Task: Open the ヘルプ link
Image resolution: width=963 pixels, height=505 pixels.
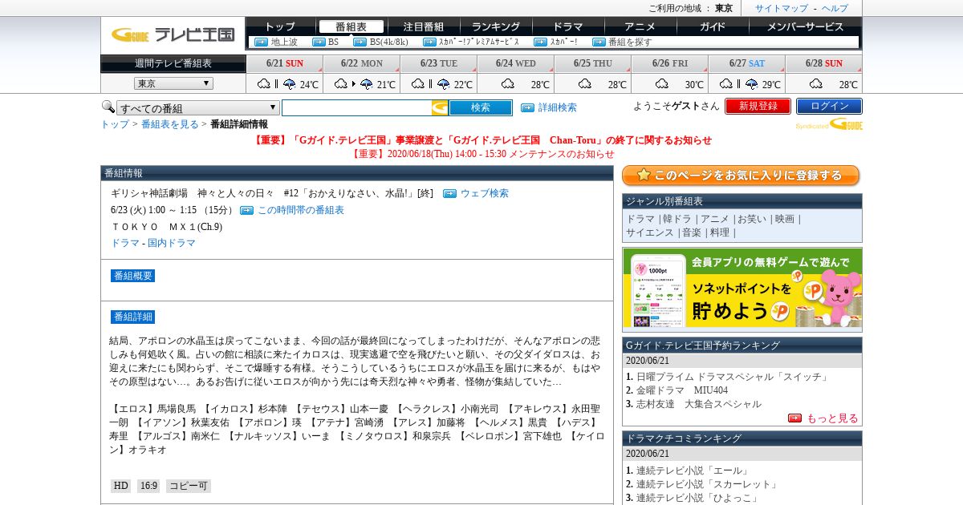Action: 835,8
